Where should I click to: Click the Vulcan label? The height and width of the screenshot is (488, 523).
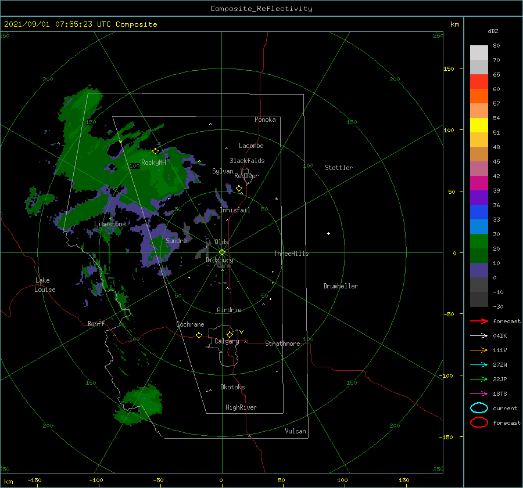coord(296,431)
